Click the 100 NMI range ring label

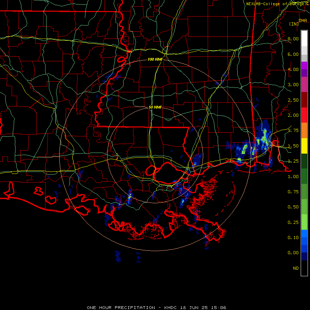pos(155,59)
